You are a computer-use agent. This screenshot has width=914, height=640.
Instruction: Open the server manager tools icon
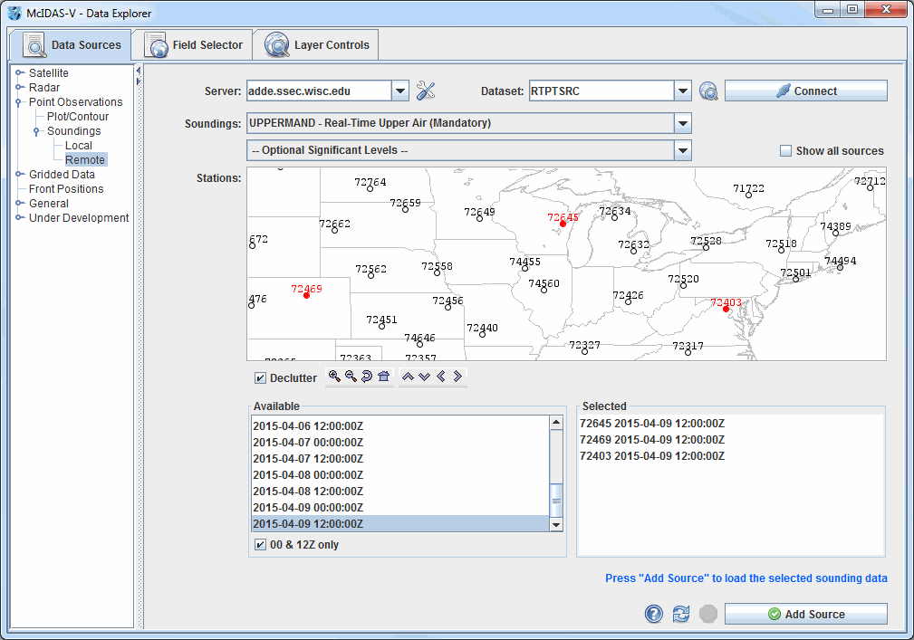[x=426, y=91]
